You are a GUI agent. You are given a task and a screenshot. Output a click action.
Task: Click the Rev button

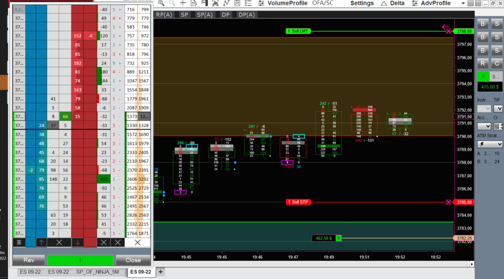(29, 260)
